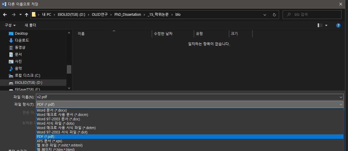Screen dimensions: 348x151
Task: Select blo in address path
Action: click(178, 15)
